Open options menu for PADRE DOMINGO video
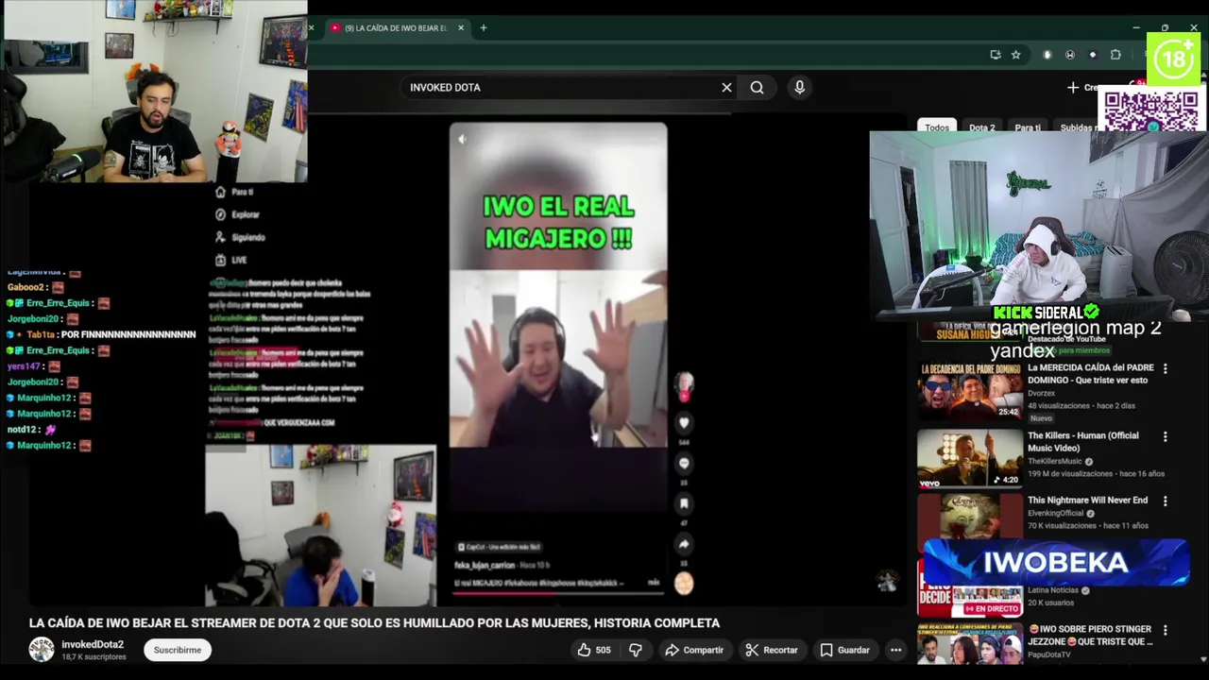The height and width of the screenshot is (680, 1209). 1165,368
